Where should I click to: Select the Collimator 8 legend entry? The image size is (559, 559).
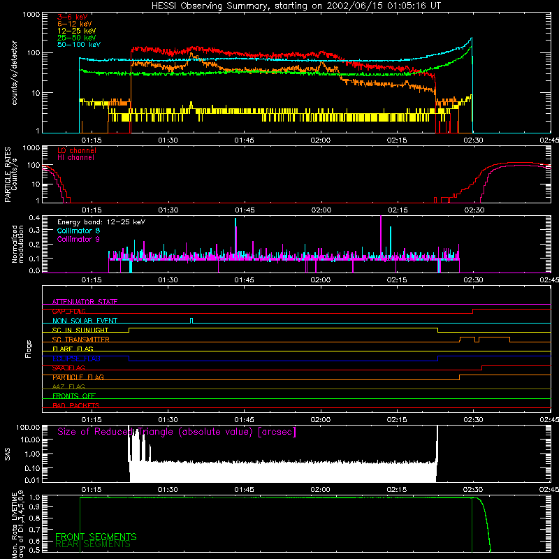(78, 231)
